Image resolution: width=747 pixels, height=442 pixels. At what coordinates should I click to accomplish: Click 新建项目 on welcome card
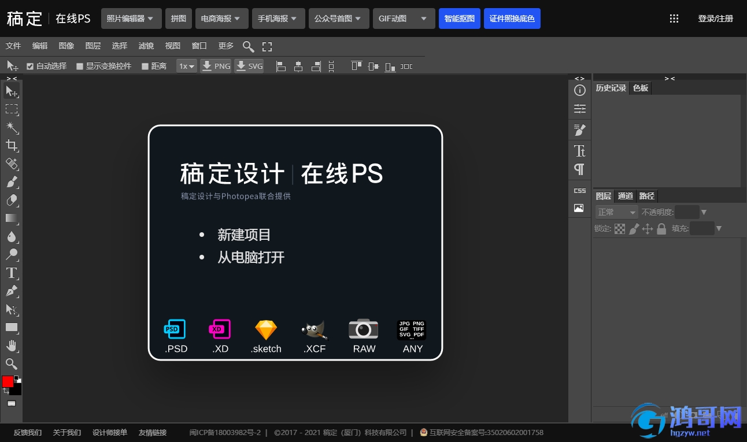tap(244, 235)
